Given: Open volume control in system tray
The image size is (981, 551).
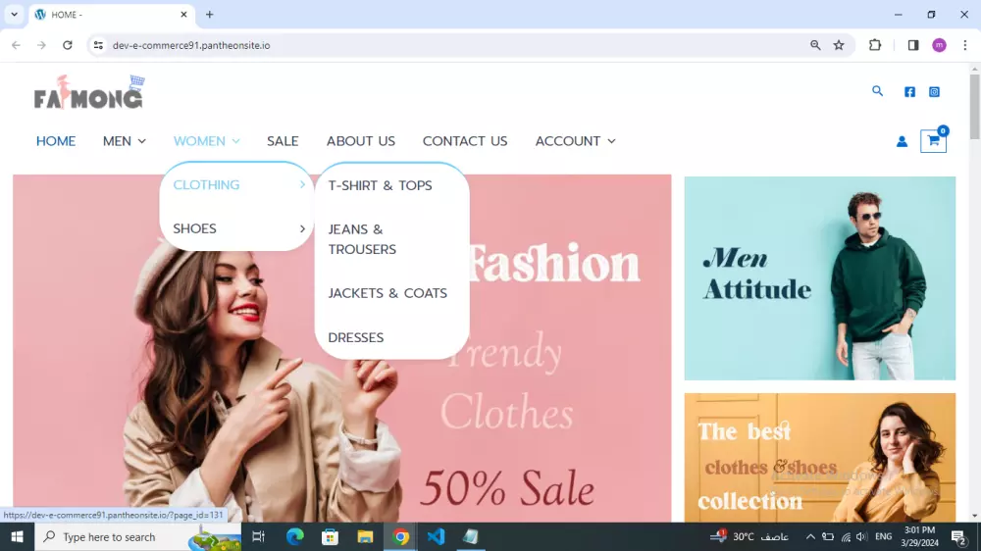Looking at the screenshot, I should (x=861, y=536).
